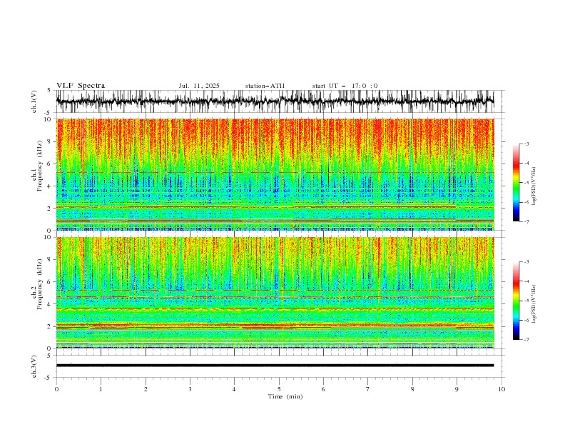Click the 'ch.3(V)' axis label
This screenshot has height=437, width=565.
[34, 366]
